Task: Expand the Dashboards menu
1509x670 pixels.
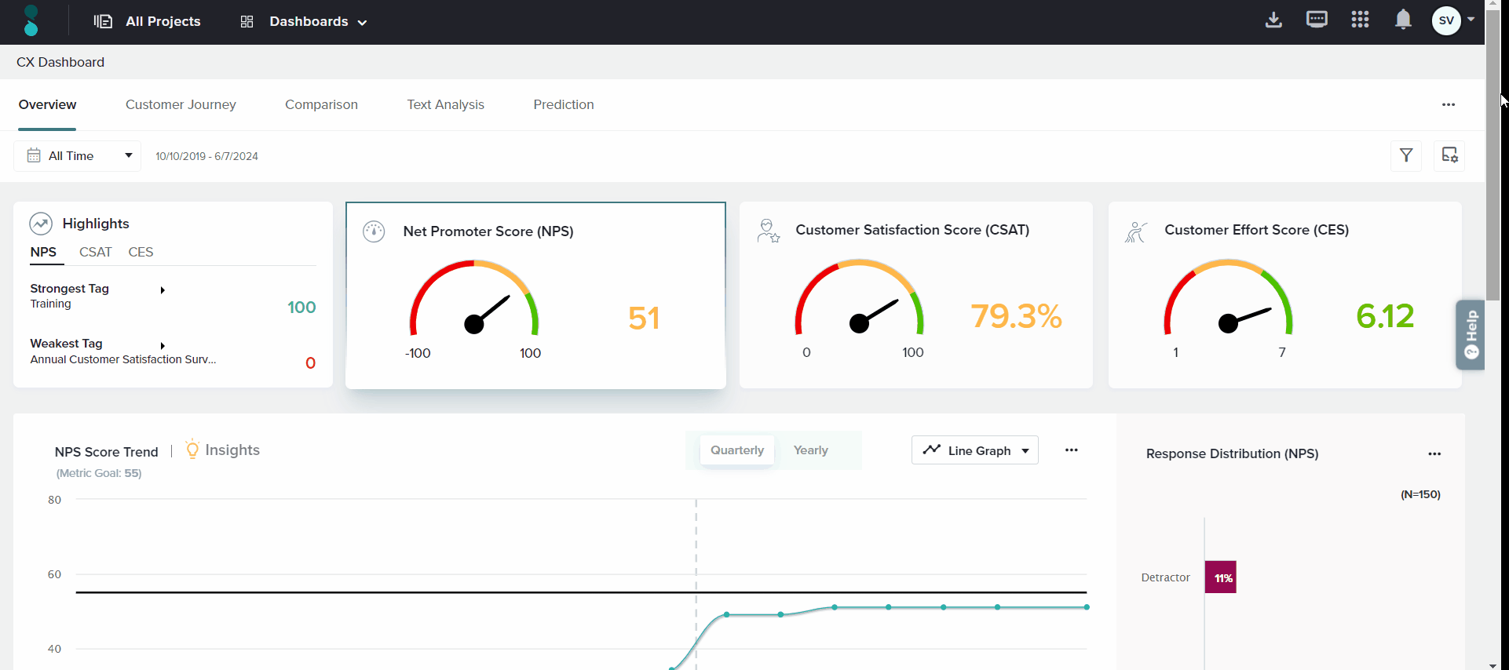Action: [304, 22]
